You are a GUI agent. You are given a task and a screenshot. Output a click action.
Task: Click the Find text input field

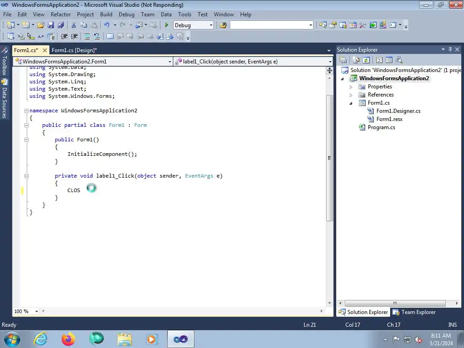coord(269,25)
